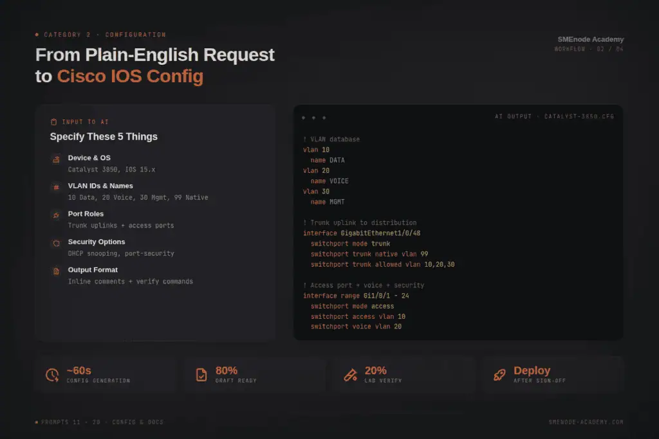
Task: Click the interface GigabitEthernet1/0/48 code line
Action: pyautogui.click(x=362, y=233)
